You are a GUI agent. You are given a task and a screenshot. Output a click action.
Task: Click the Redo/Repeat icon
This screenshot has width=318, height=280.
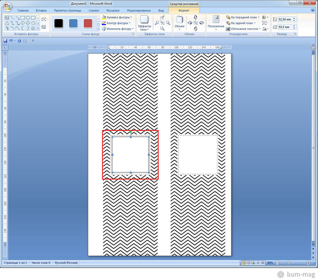pos(19,41)
